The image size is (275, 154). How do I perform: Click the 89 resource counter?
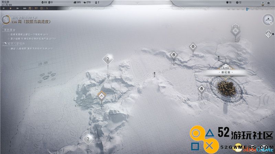click(44, 2)
